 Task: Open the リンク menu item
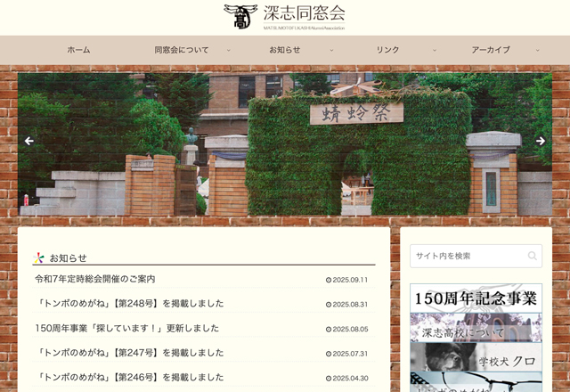pyautogui.click(x=387, y=50)
